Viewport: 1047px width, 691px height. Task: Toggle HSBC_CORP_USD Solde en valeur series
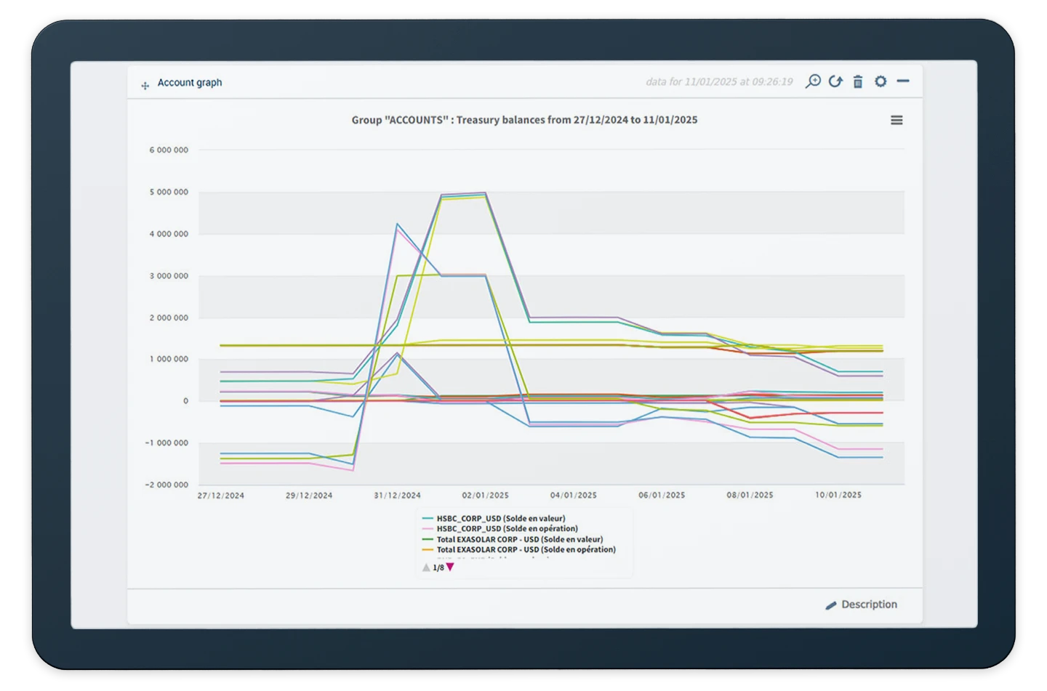(500, 519)
